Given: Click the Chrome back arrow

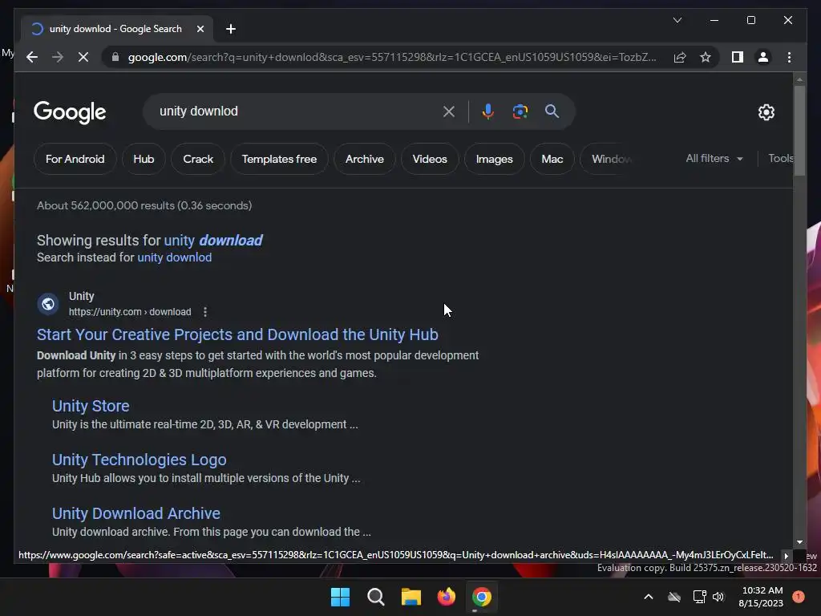Looking at the screenshot, I should pos(32,57).
